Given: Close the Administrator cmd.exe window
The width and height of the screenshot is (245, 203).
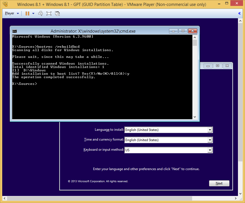Looking at the screenshot, I should coord(192,31).
